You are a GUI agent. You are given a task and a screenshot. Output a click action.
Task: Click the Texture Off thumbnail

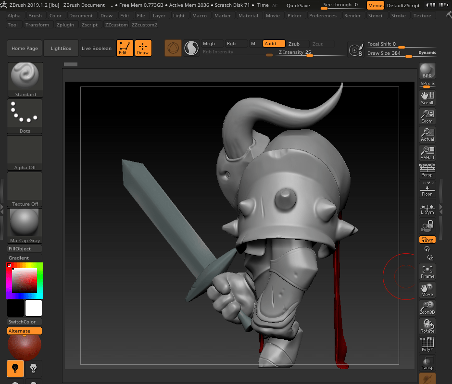tap(25, 189)
